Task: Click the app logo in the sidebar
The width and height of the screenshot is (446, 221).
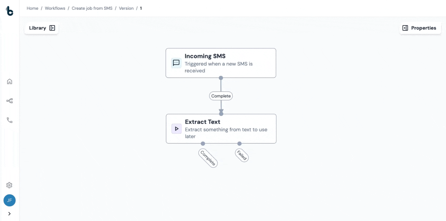Action: [x=9, y=11]
